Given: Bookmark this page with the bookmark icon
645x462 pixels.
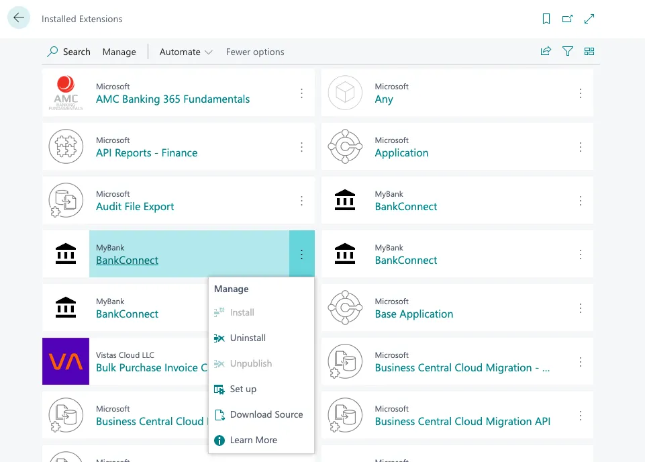Looking at the screenshot, I should tap(546, 19).
